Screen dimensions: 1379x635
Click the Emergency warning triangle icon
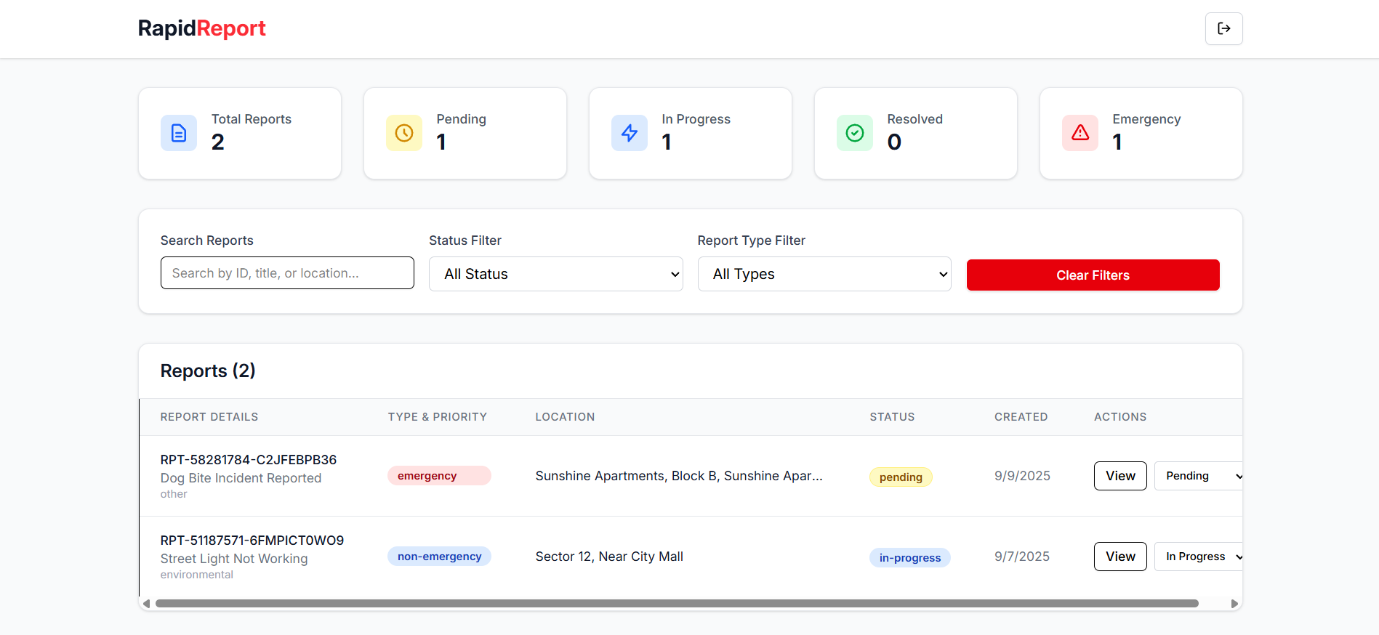(1080, 133)
